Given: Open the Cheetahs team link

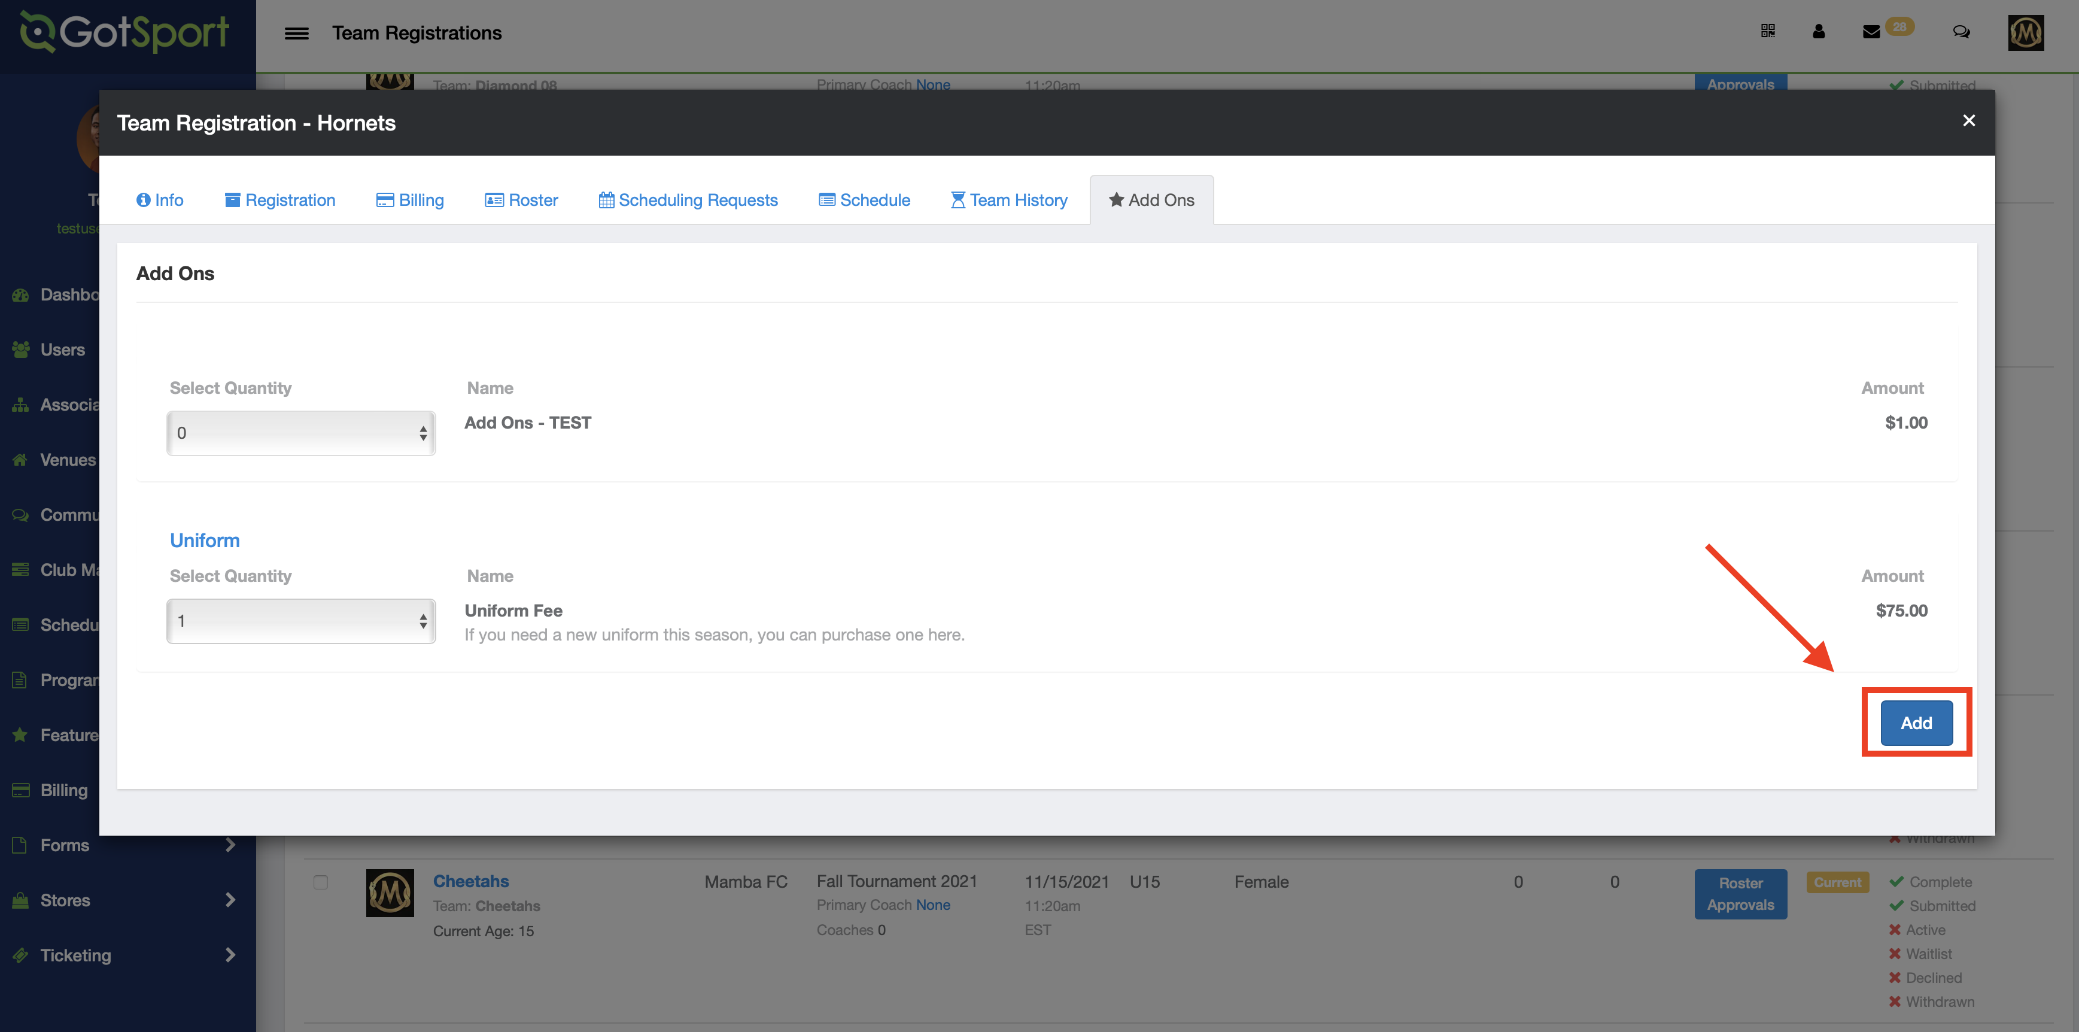Looking at the screenshot, I should pyautogui.click(x=470, y=881).
